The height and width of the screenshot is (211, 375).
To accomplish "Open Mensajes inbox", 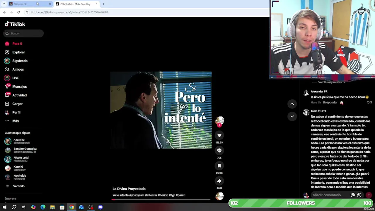I will [19, 87].
